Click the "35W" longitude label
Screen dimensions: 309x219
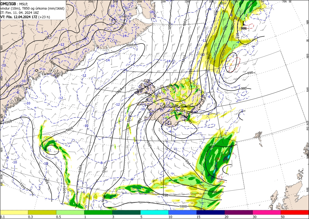pyautogui.click(x=91, y=1)
